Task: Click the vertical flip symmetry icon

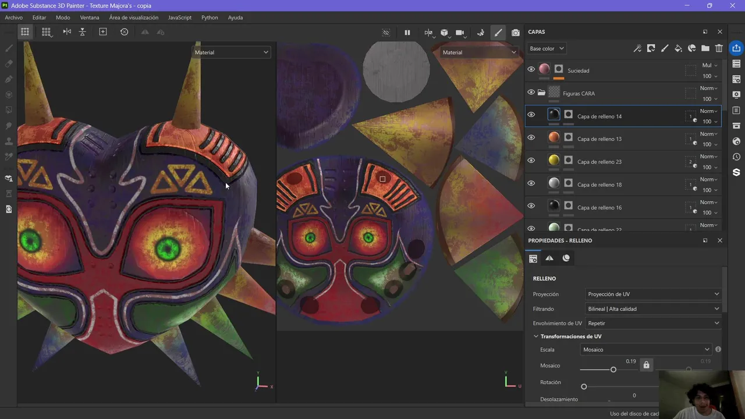Action: click(83, 32)
